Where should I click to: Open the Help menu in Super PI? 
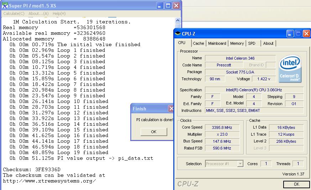pyautogui.click(x=59, y=13)
